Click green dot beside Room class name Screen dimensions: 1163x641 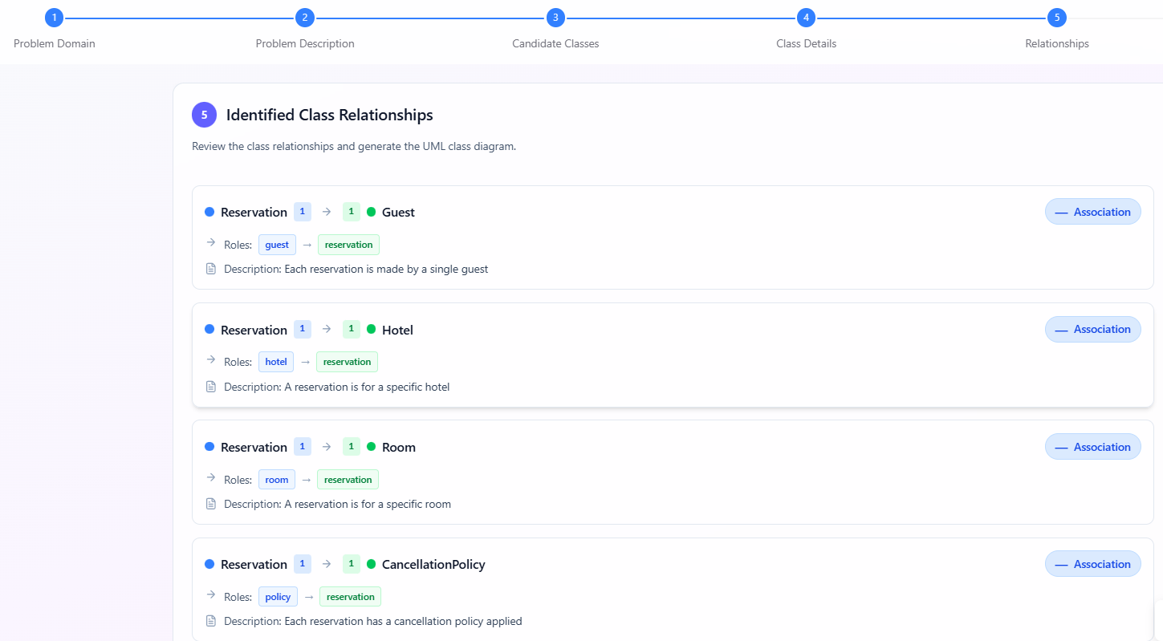(371, 447)
